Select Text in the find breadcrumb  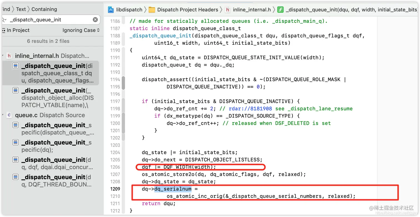coord(21,9)
